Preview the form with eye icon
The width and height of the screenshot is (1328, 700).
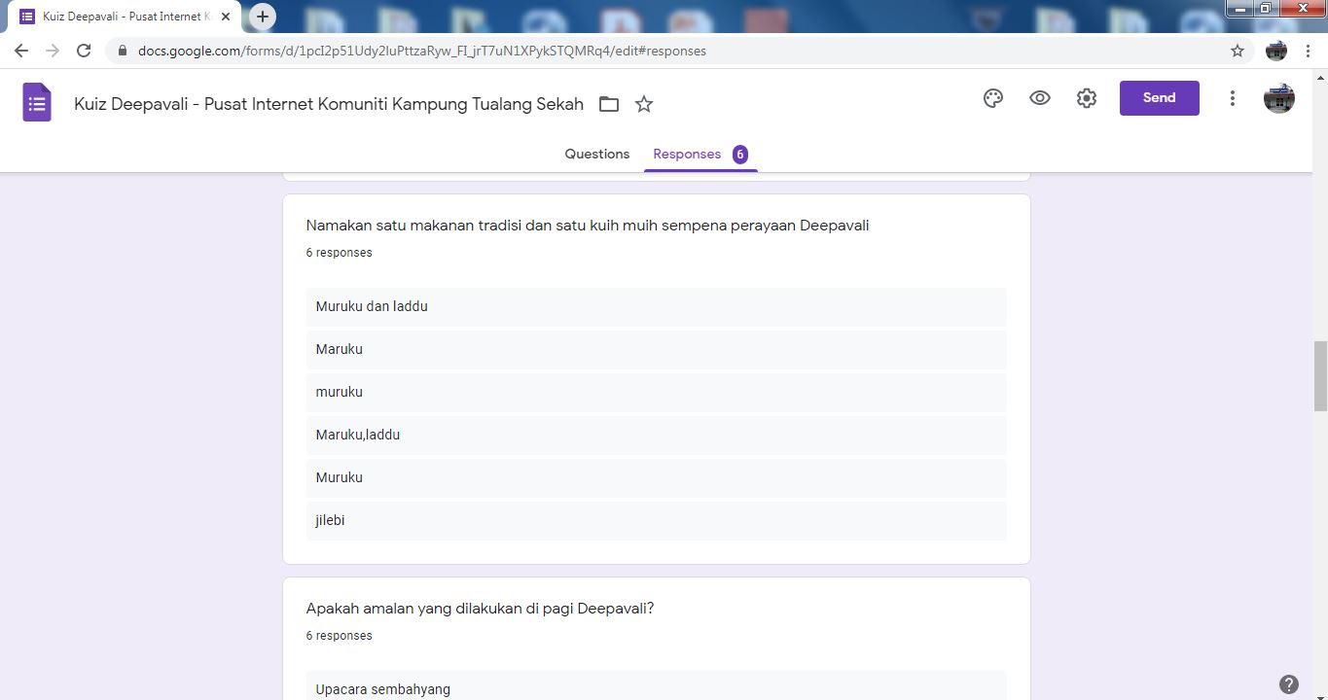pos(1040,98)
